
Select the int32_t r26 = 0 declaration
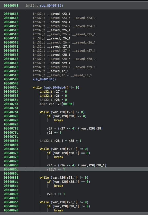pyautogui.click(x=53, y=96)
